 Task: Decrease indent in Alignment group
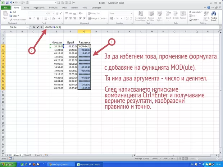point(80,18)
